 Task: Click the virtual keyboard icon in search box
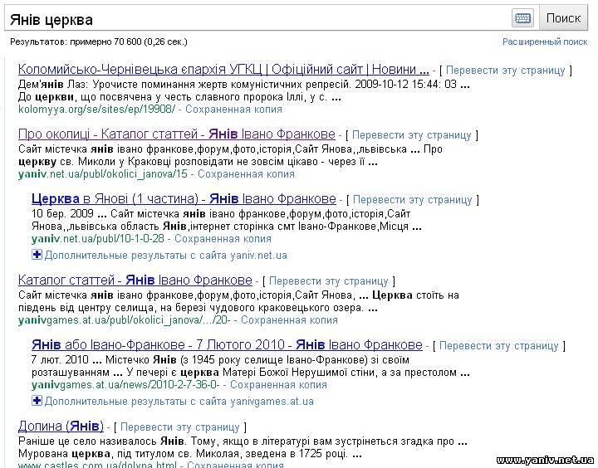[x=522, y=18]
